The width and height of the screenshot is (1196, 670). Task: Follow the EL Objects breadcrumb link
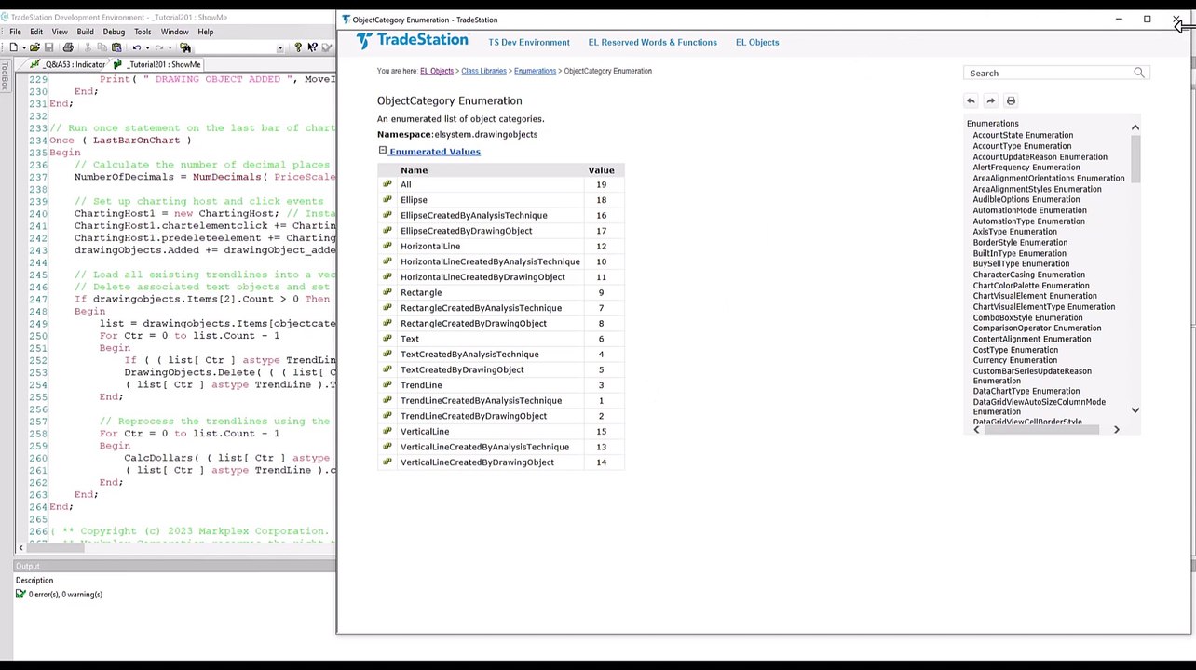tap(437, 71)
